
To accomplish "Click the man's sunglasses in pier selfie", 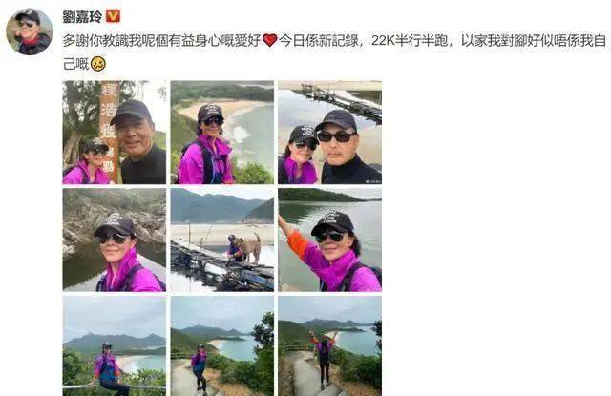I will tap(336, 136).
